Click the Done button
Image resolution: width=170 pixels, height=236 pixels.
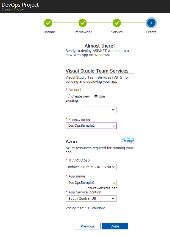115,226
